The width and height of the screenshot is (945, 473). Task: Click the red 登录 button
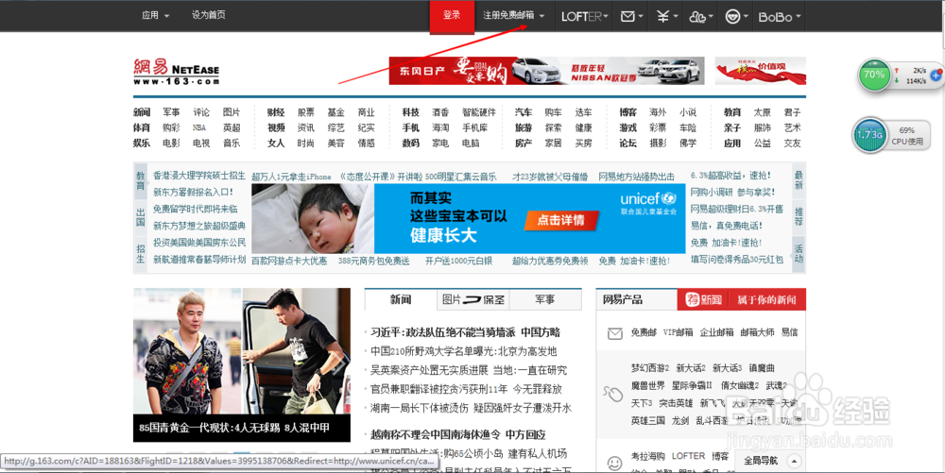(x=452, y=16)
